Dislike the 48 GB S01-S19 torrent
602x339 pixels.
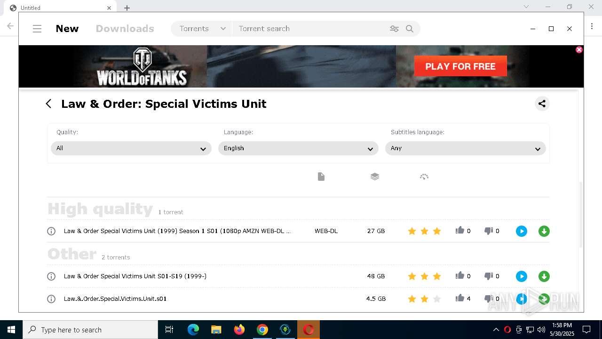coord(489,276)
